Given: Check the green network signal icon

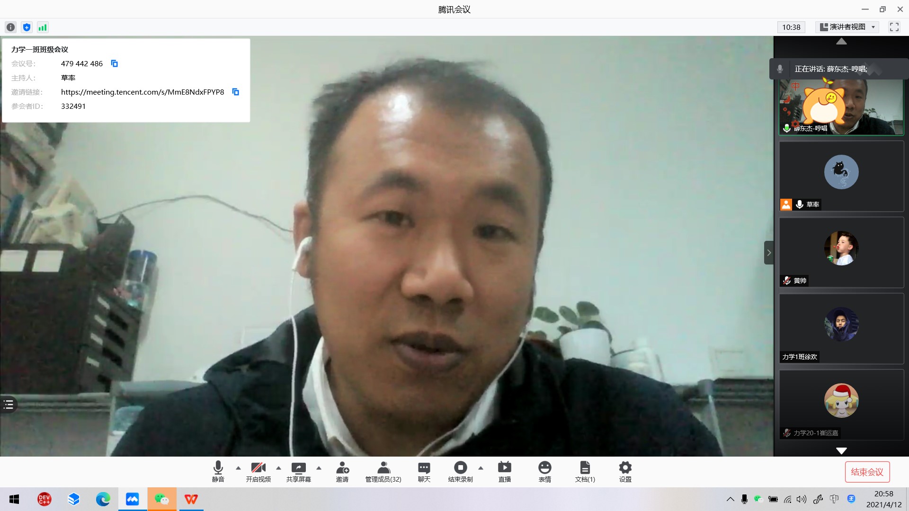Looking at the screenshot, I should pyautogui.click(x=43, y=27).
